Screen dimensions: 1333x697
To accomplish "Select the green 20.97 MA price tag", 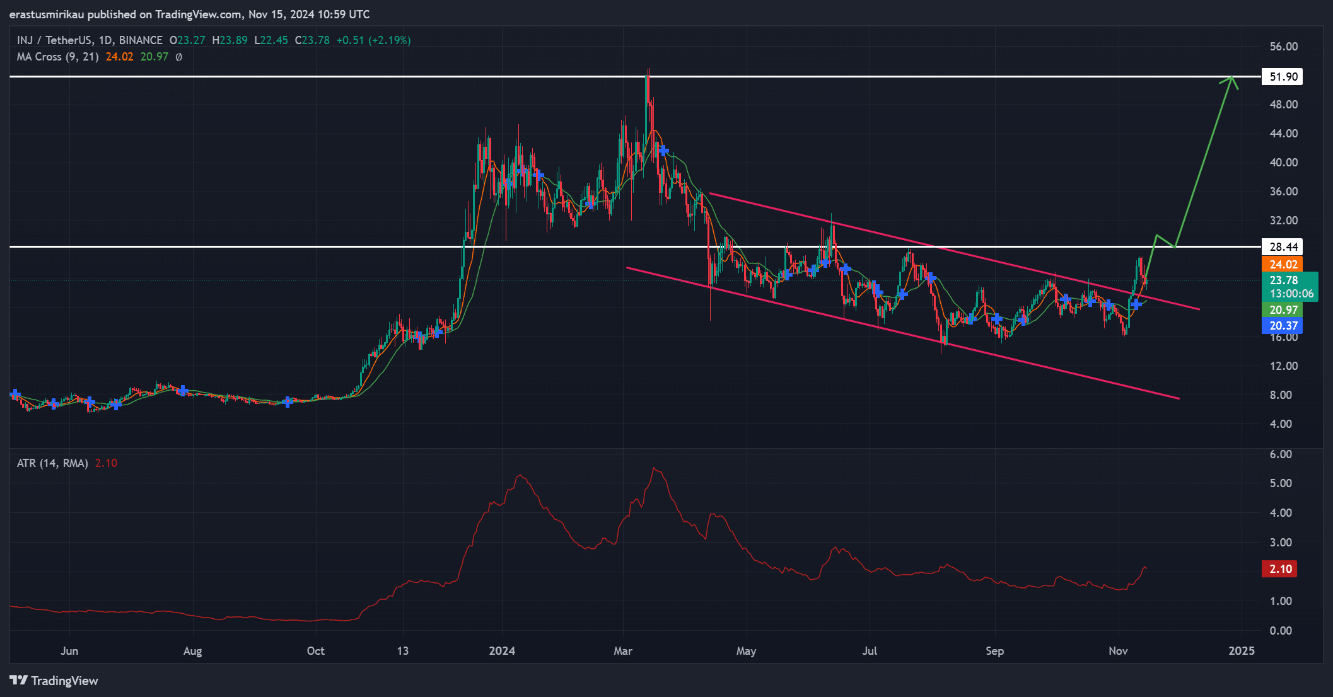I will point(1283,310).
